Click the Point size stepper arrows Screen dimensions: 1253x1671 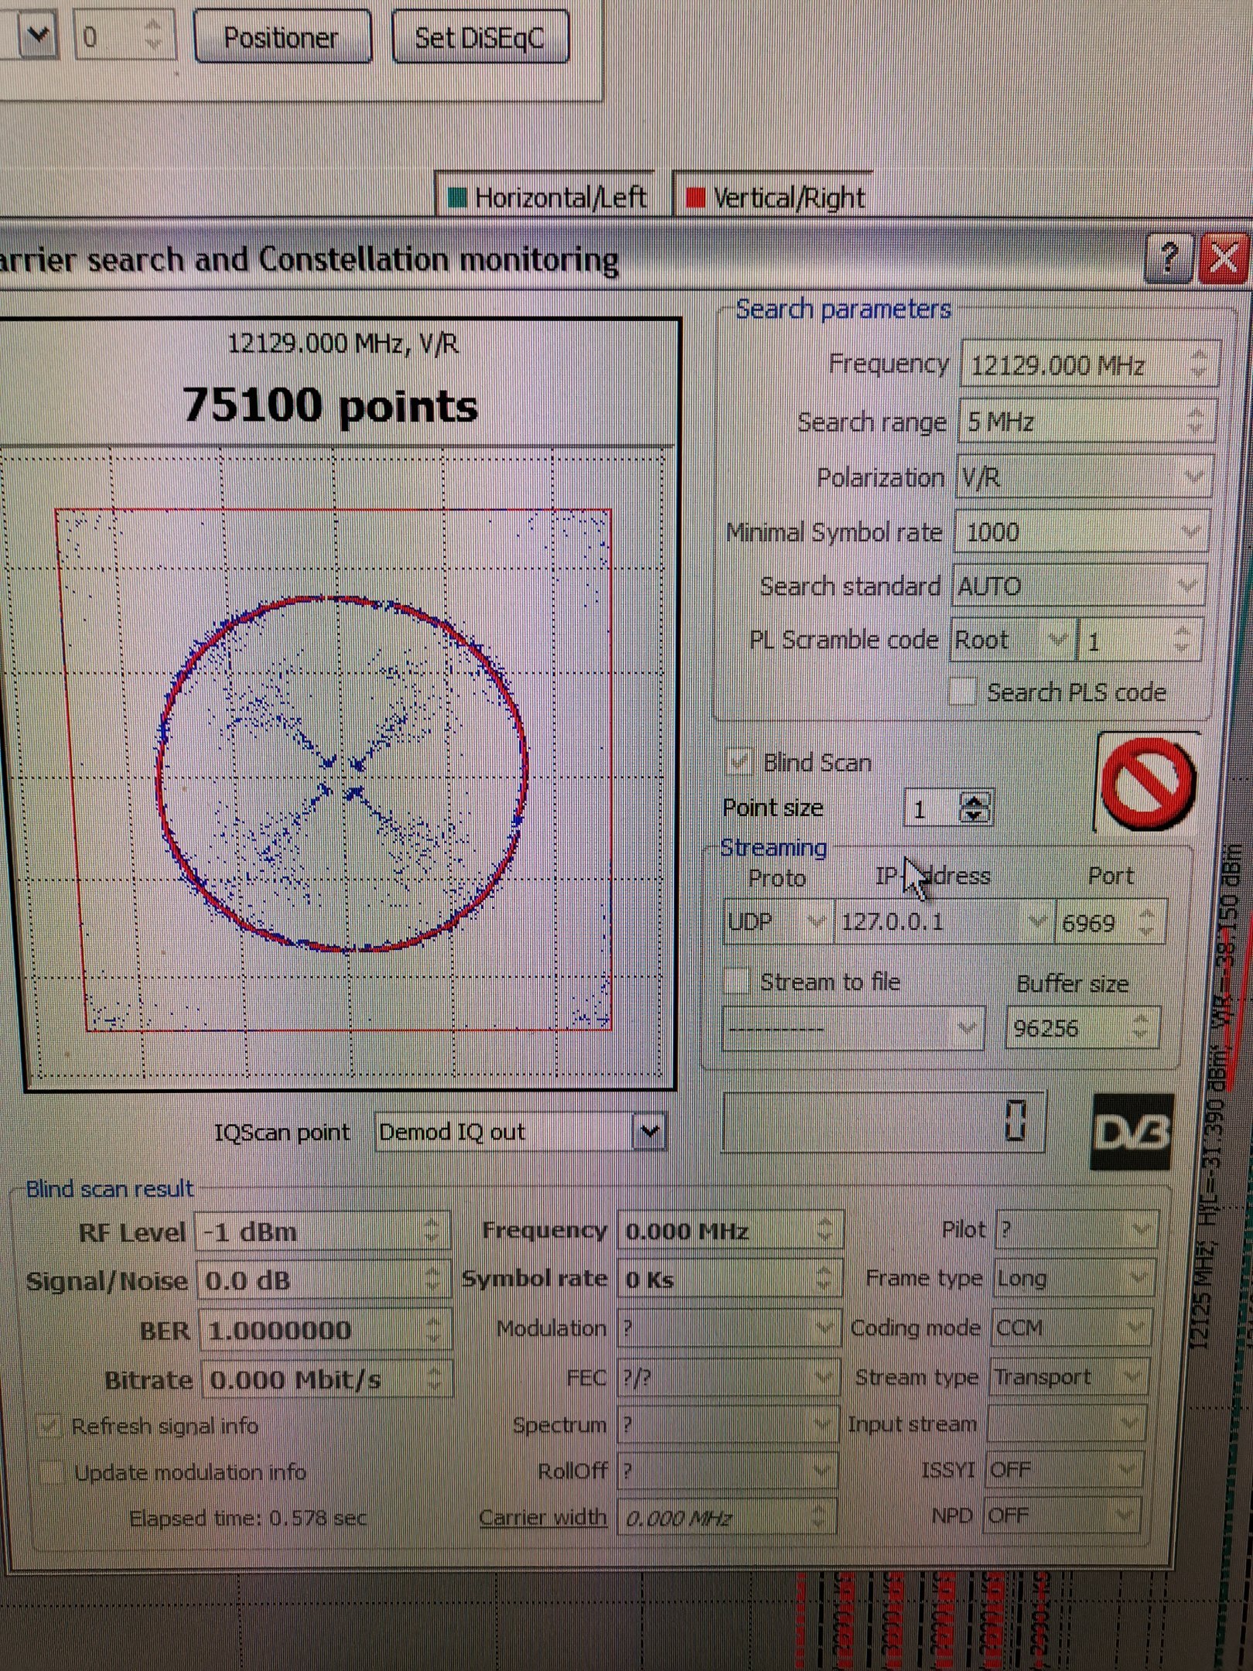974,808
